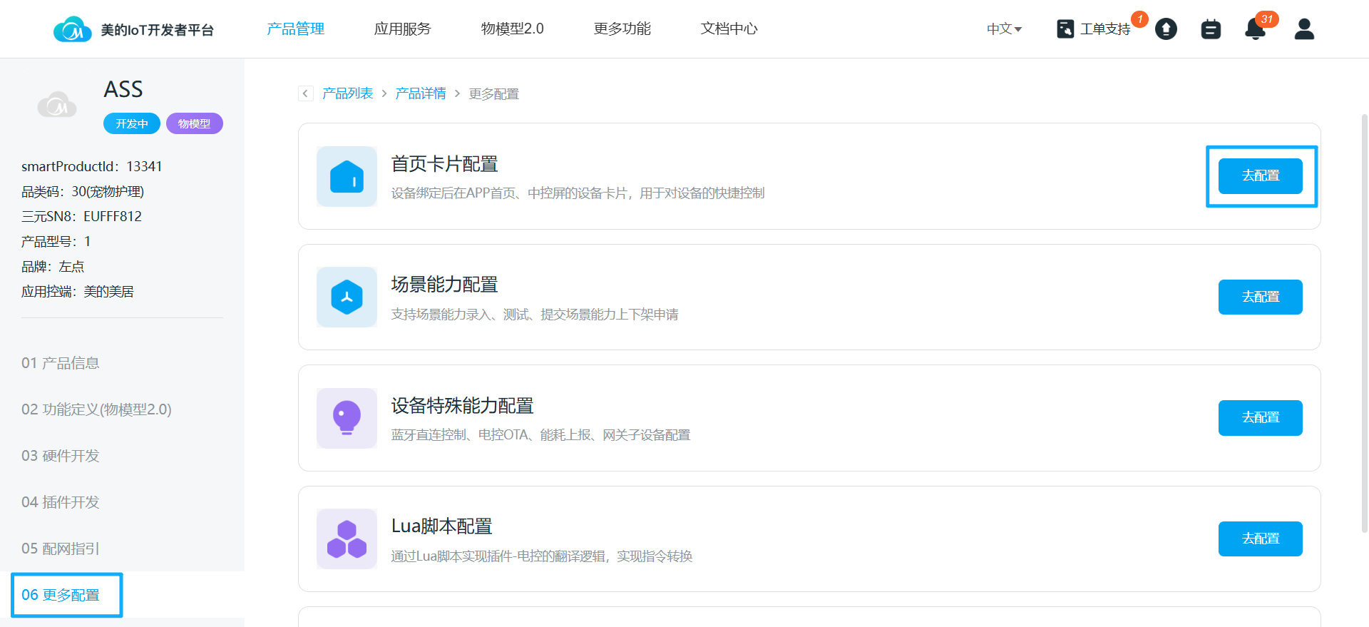1369x627 pixels.
Task: Click the Lua script hexagons icon
Action: pyautogui.click(x=347, y=539)
